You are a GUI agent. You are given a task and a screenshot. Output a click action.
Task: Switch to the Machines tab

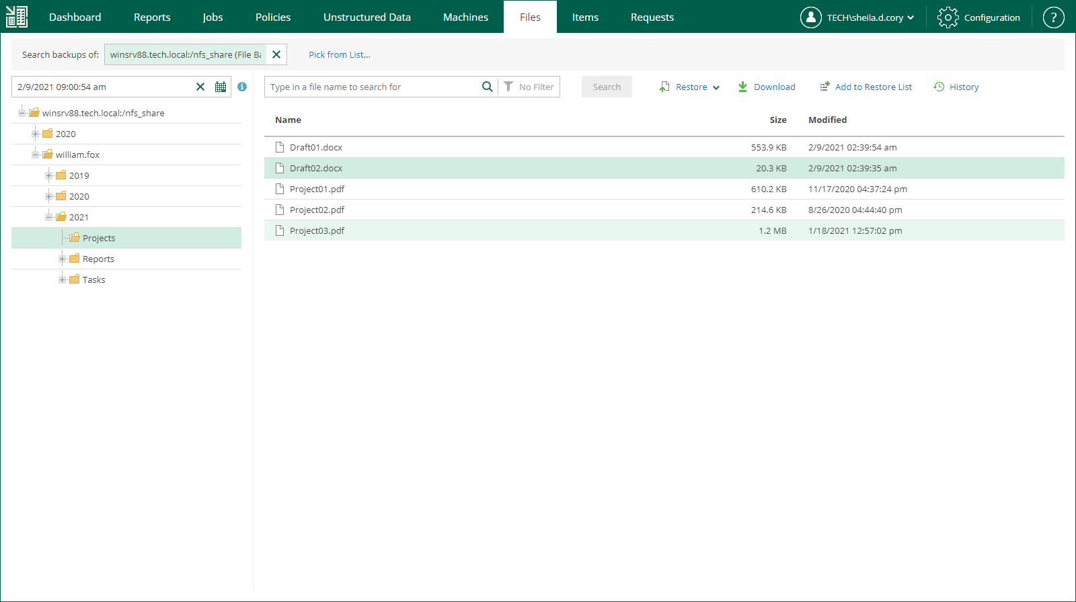465,17
